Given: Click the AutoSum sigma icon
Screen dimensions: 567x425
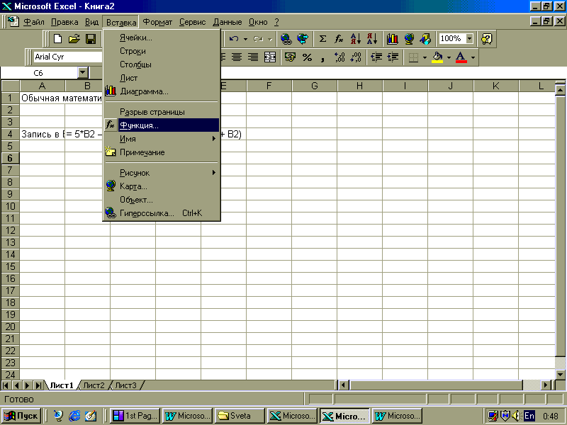Looking at the screenshot, I should pyautogui.click(x=322, y=39).
